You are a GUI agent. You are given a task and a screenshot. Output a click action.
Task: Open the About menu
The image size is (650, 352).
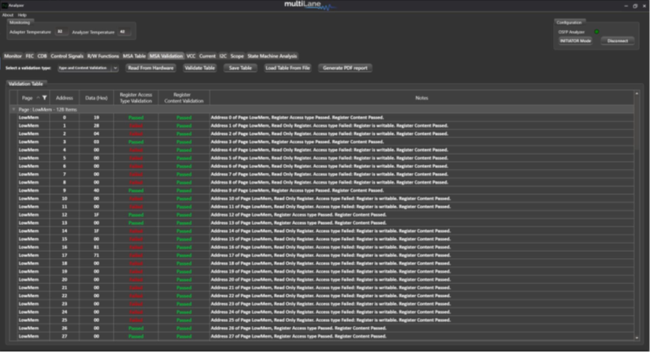tap(7, 15)
